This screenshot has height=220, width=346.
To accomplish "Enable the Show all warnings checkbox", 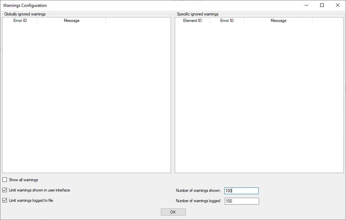I will click(x=4, y=180).
